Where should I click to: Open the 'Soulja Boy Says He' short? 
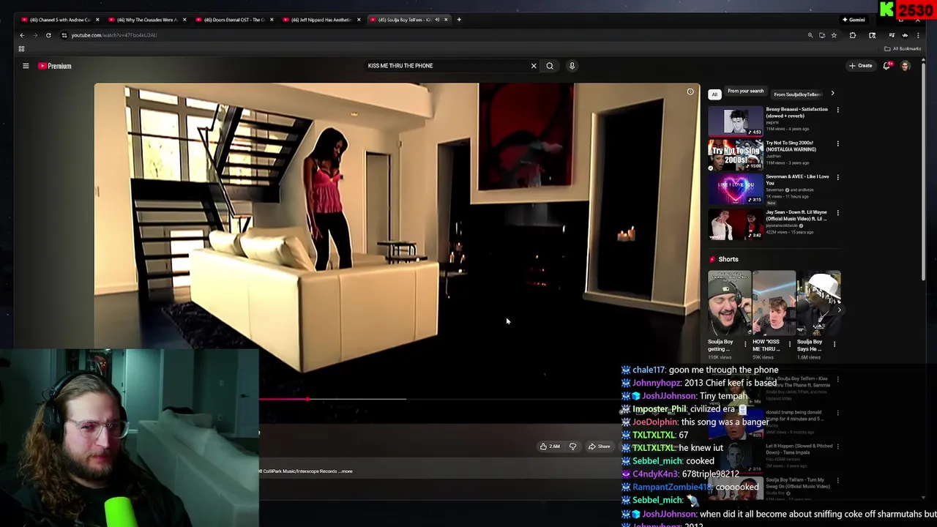coord(819,304)
